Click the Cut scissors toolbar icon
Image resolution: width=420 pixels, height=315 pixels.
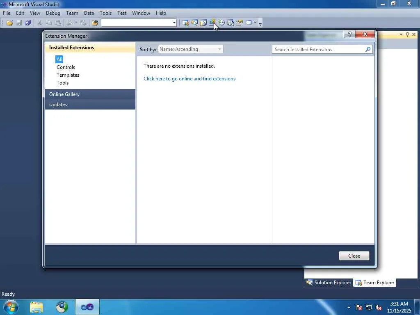(x=40, y=23)
